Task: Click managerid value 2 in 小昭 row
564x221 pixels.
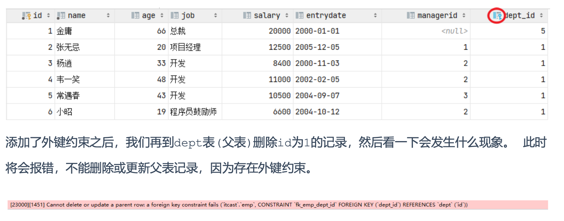Action: pos(466,112)
